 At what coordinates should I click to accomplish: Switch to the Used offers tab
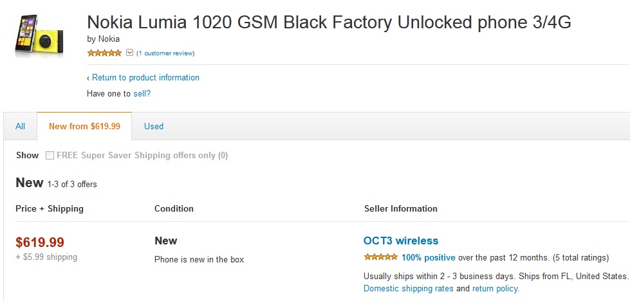point(154,127)
